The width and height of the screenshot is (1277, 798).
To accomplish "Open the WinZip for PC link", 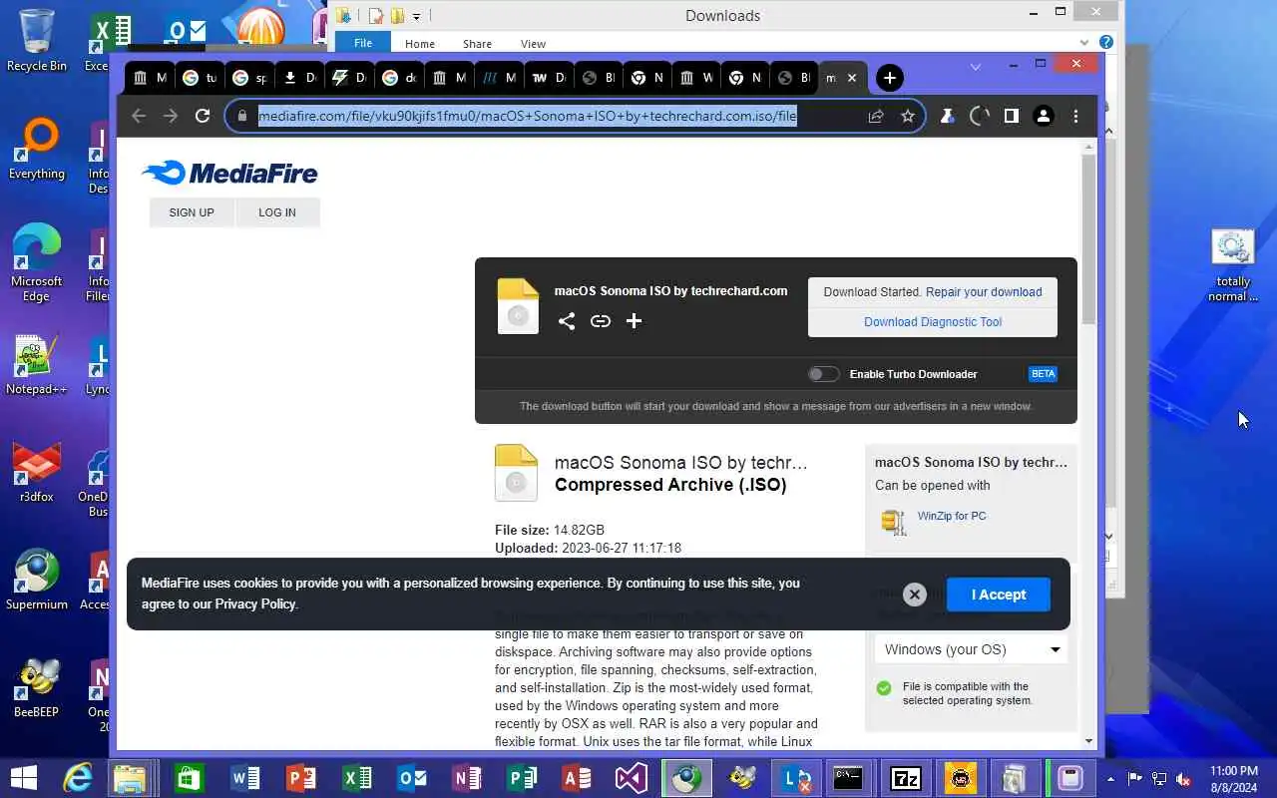I will pyautogui.click(x=952, y=516).
